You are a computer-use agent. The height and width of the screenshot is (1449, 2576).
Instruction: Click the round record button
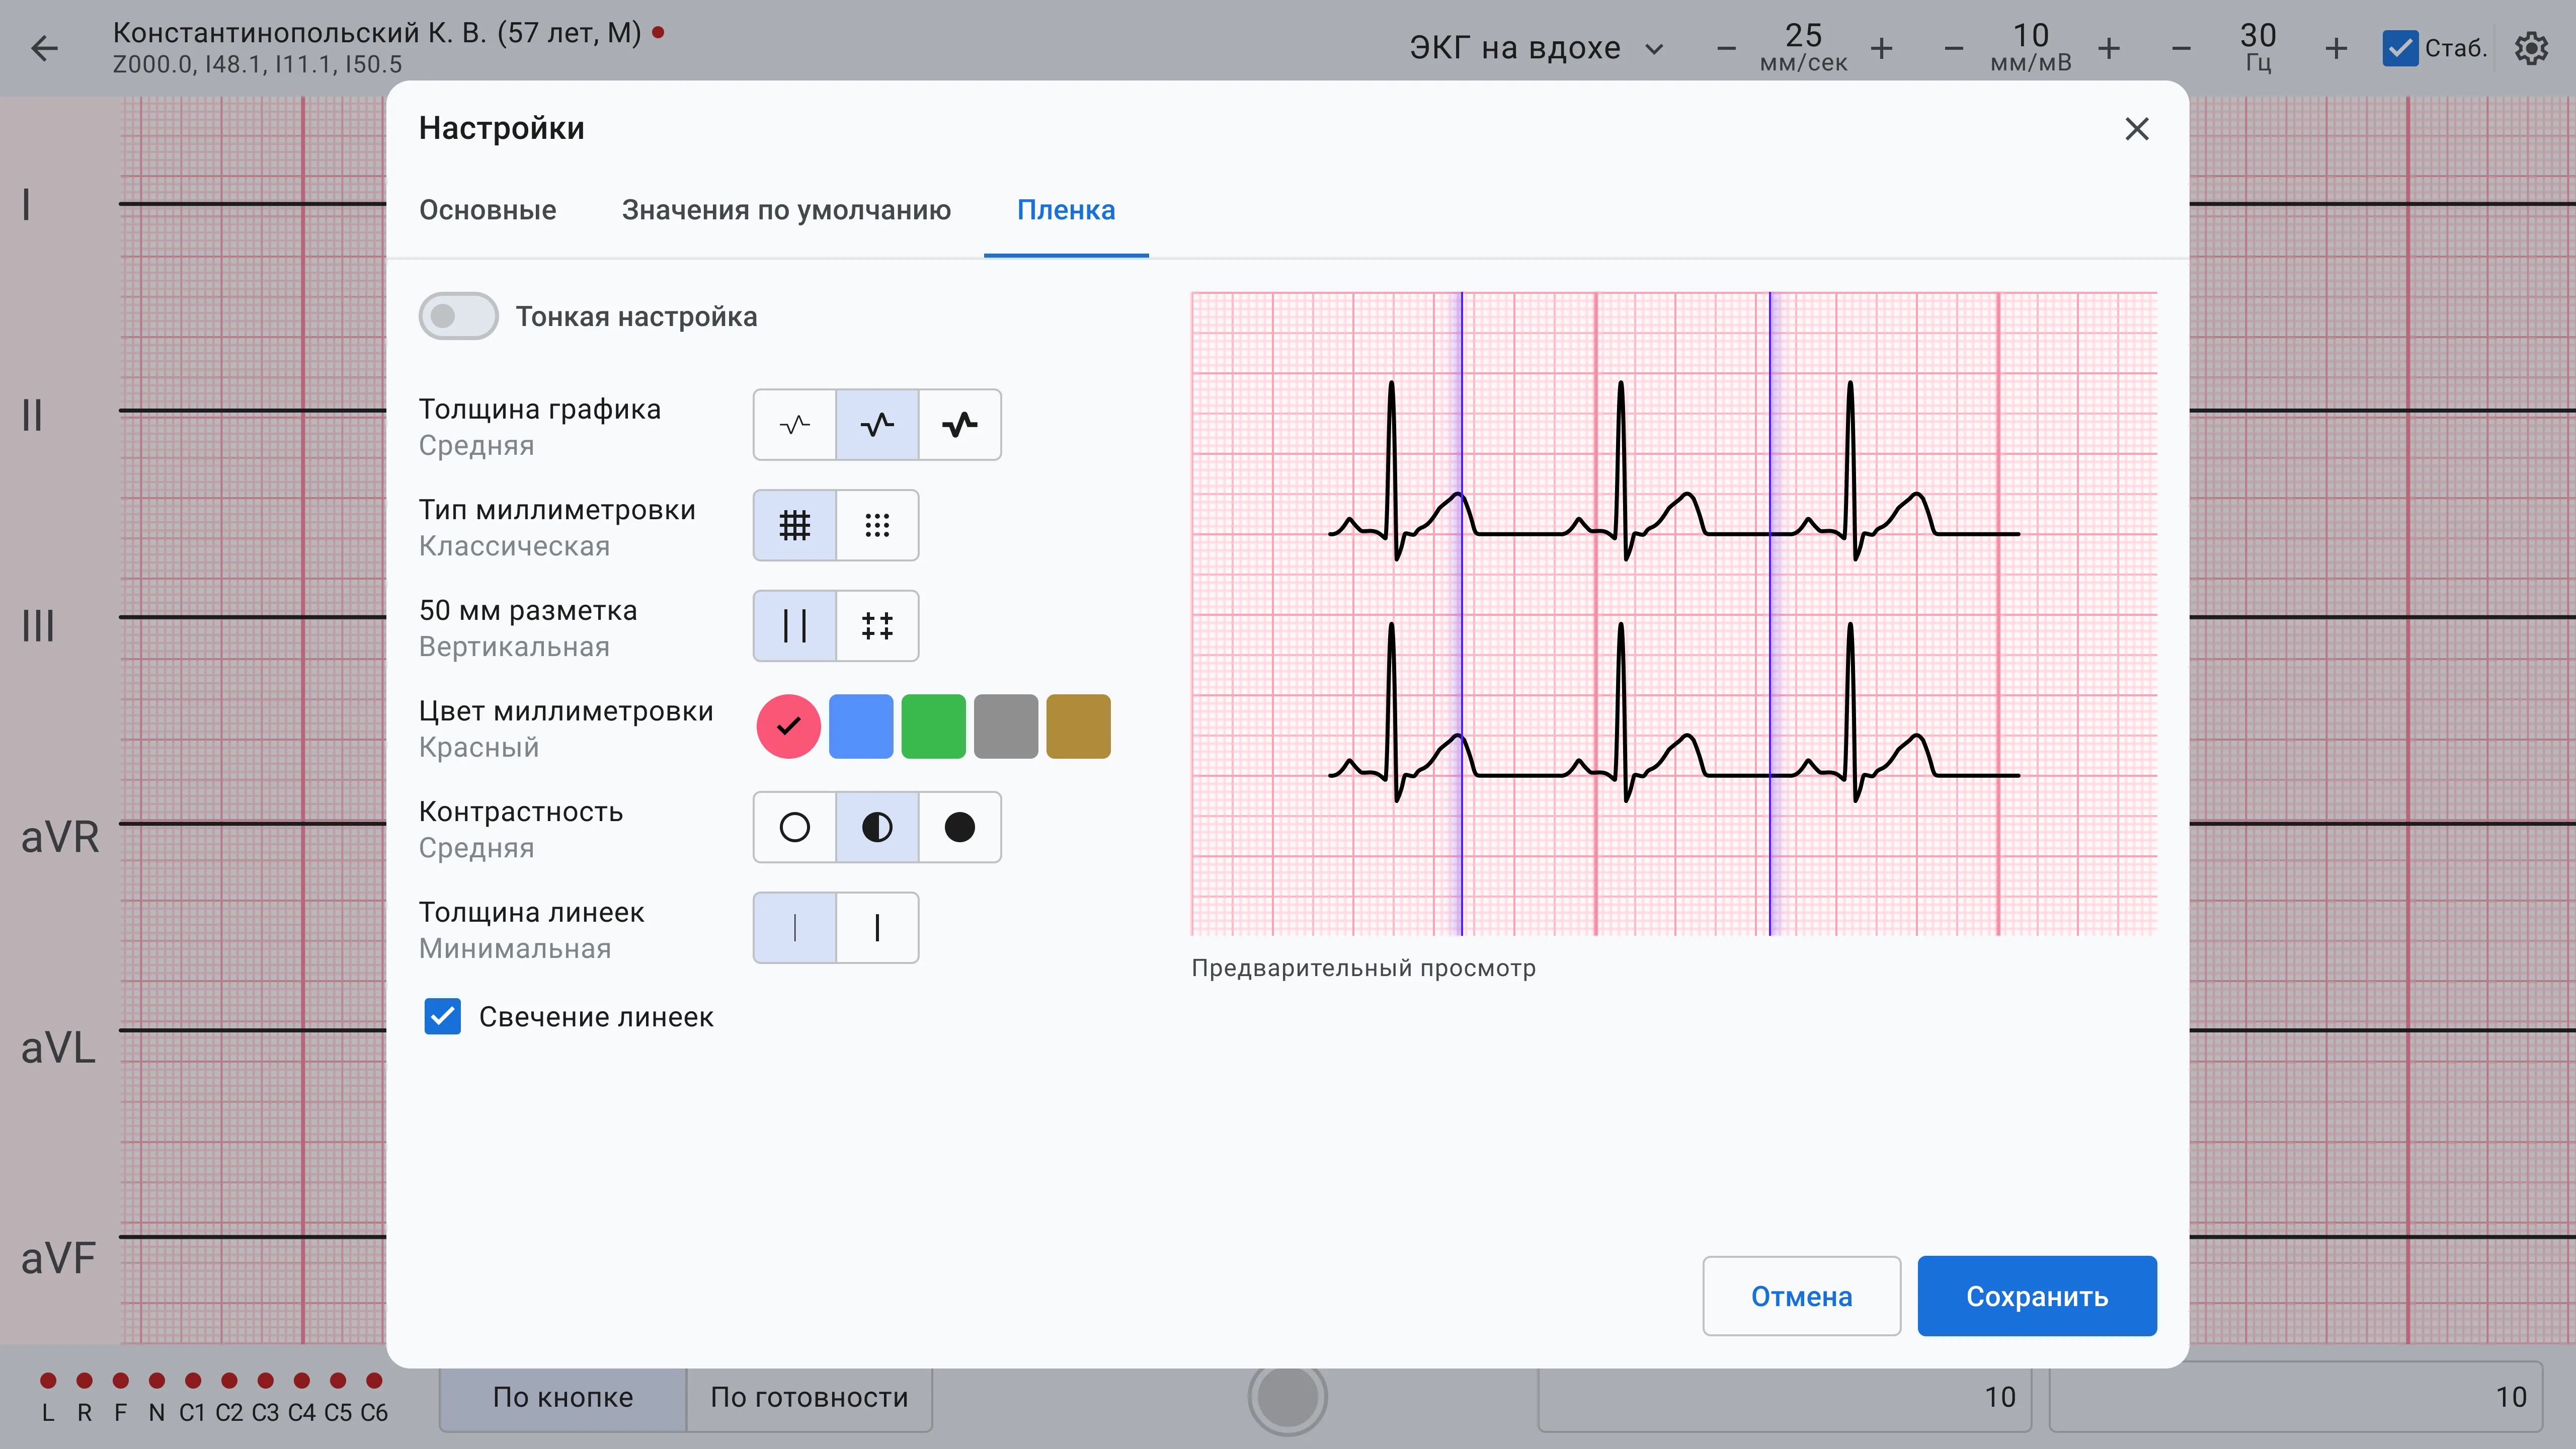[x=1287, y=1396]
